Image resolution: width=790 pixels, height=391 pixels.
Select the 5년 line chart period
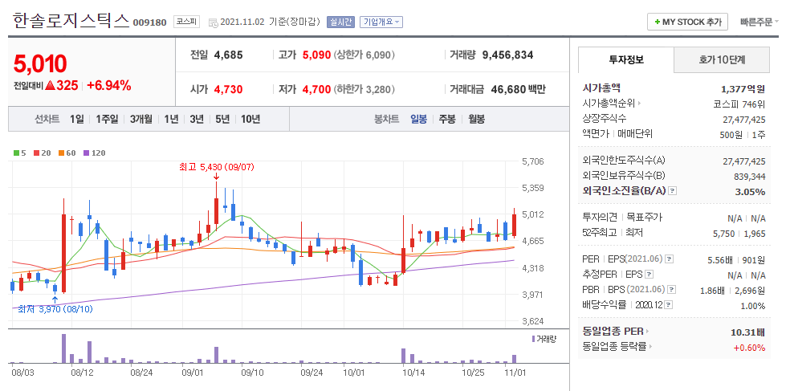pyautogui.click(x=222, y=120)
